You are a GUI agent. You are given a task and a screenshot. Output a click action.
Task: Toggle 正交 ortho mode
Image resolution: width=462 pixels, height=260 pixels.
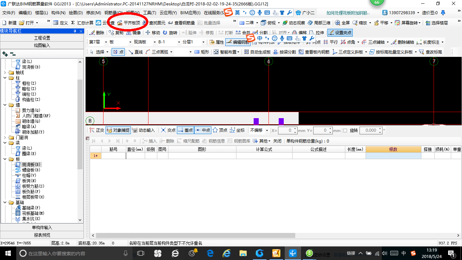pos(97,130)
